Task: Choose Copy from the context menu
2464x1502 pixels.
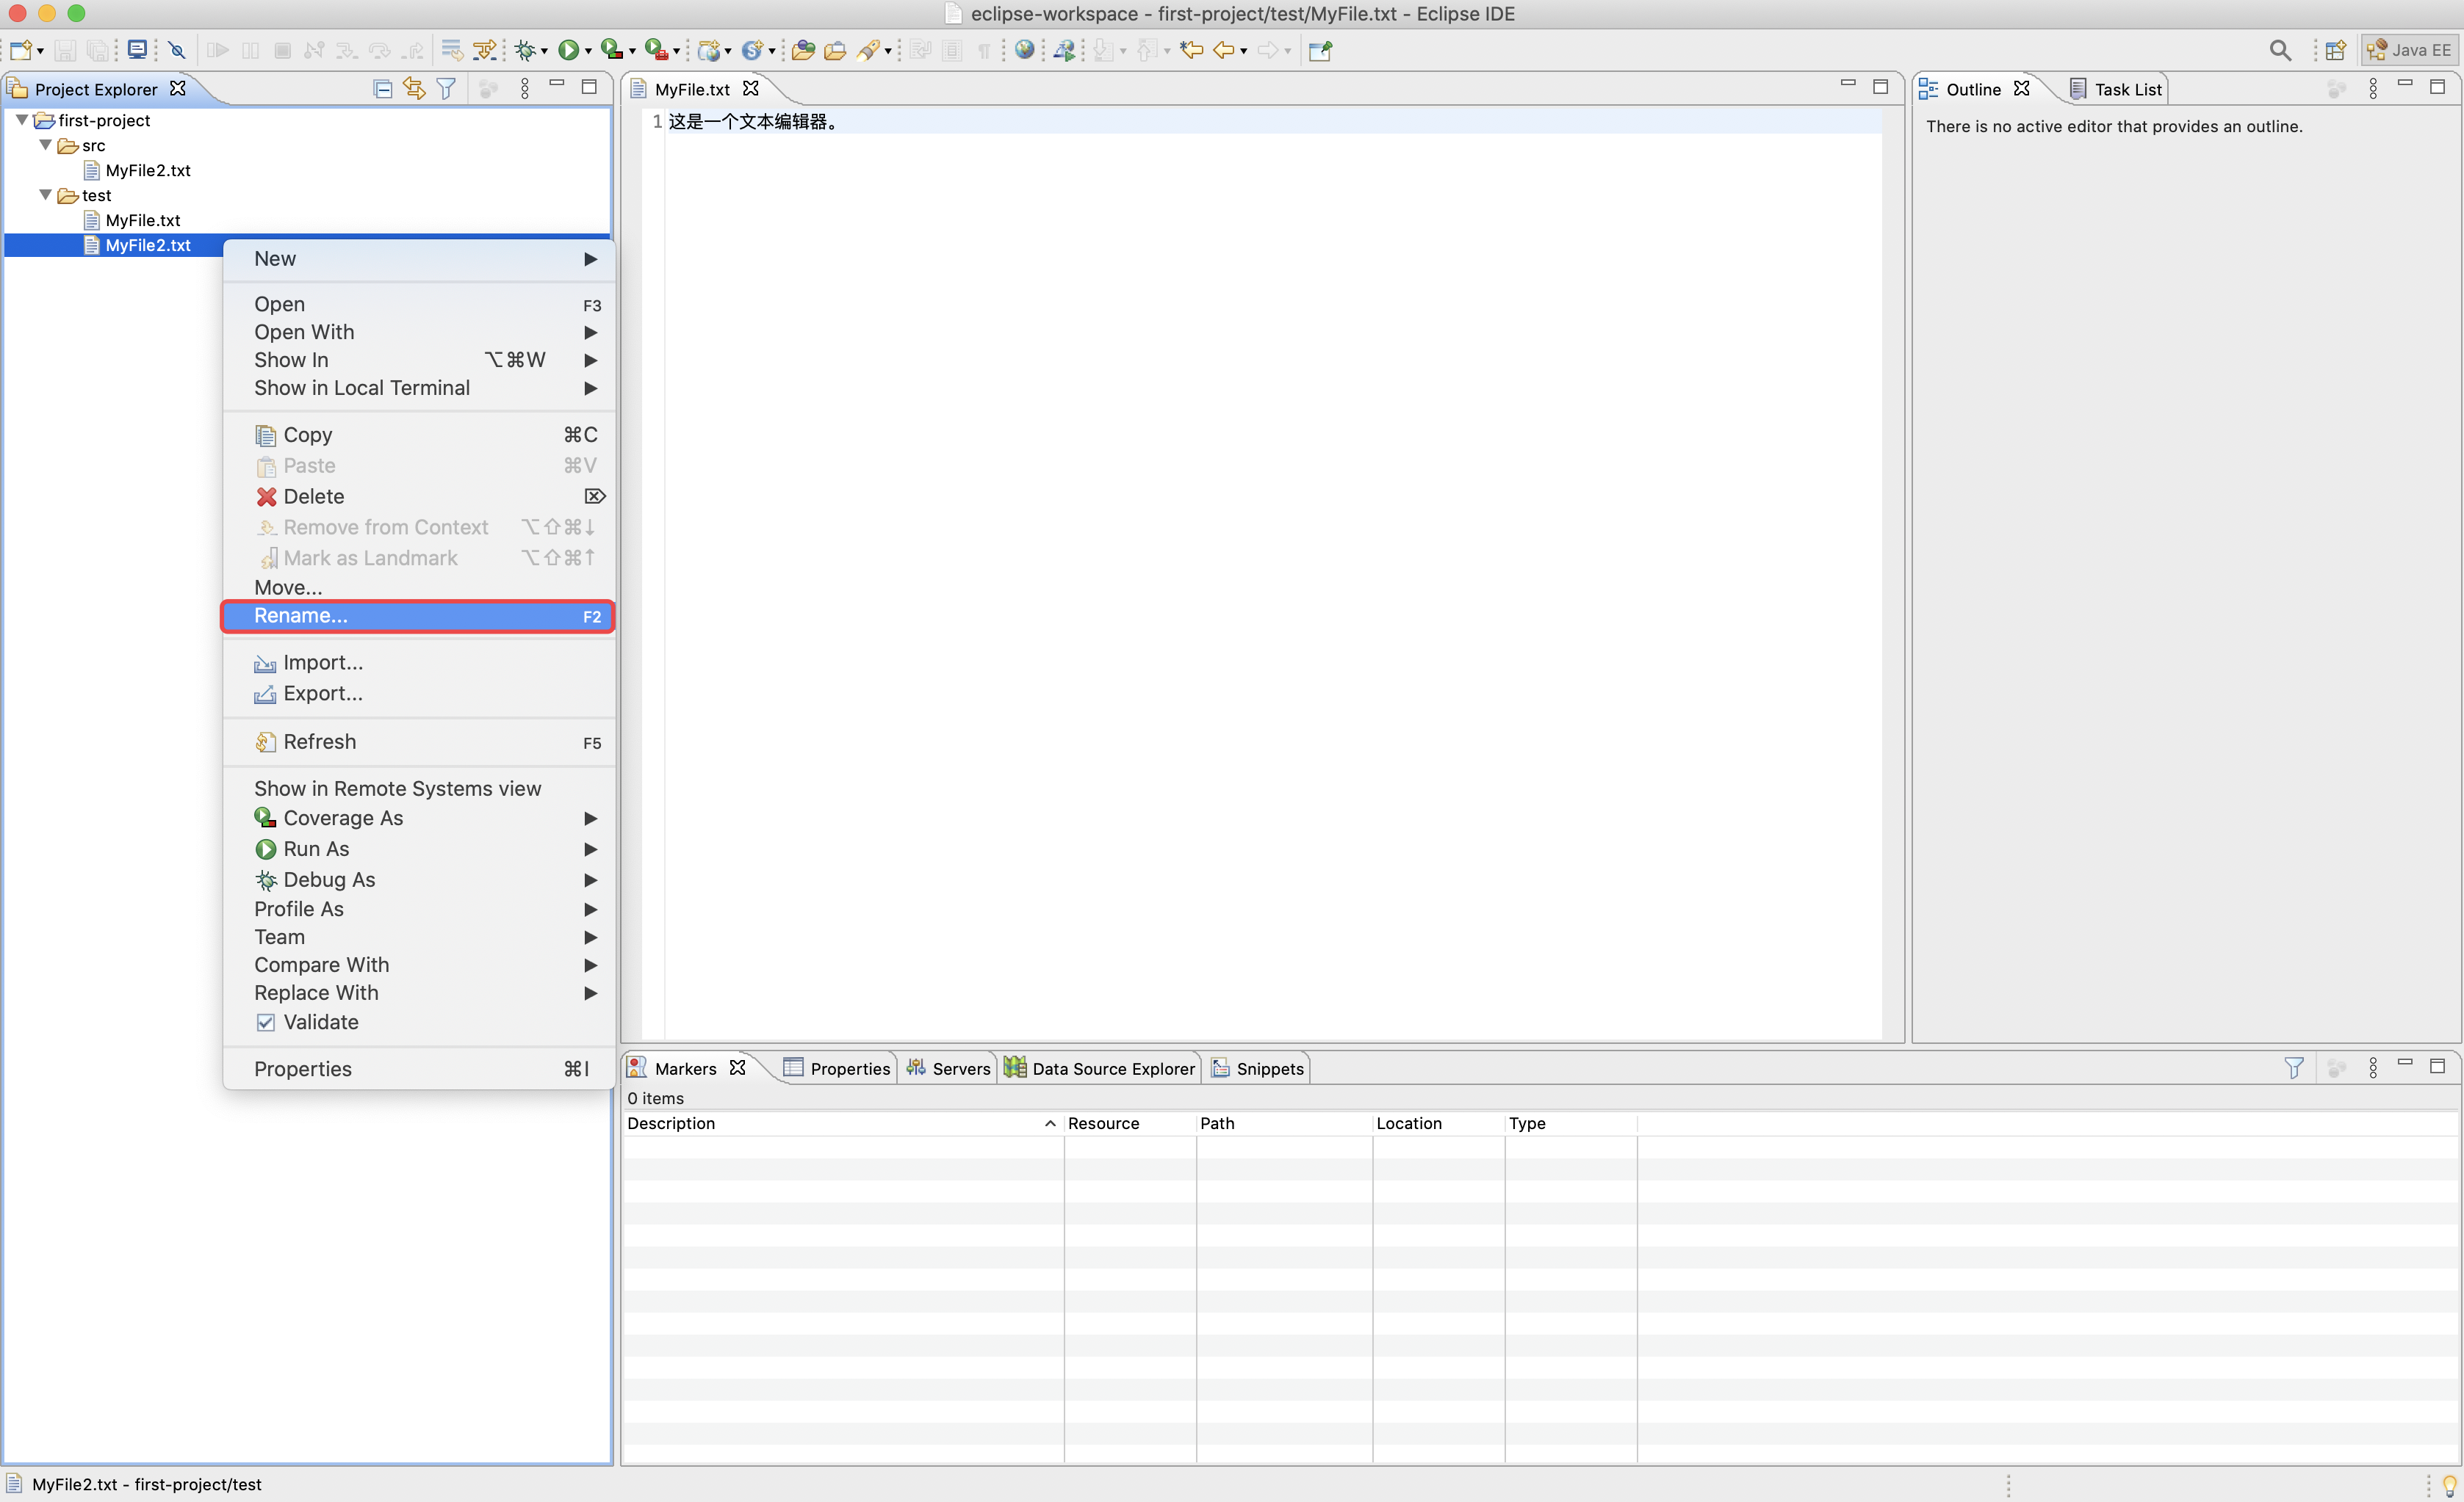Action: (x=419, y=435)
